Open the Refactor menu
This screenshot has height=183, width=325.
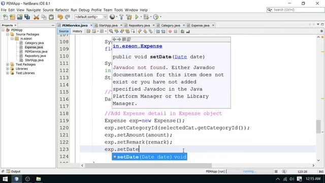click(62, 10)
